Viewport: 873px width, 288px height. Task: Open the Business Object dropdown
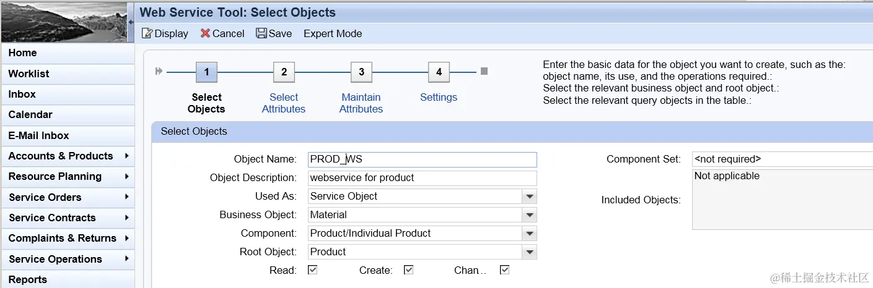coord(530,215)
